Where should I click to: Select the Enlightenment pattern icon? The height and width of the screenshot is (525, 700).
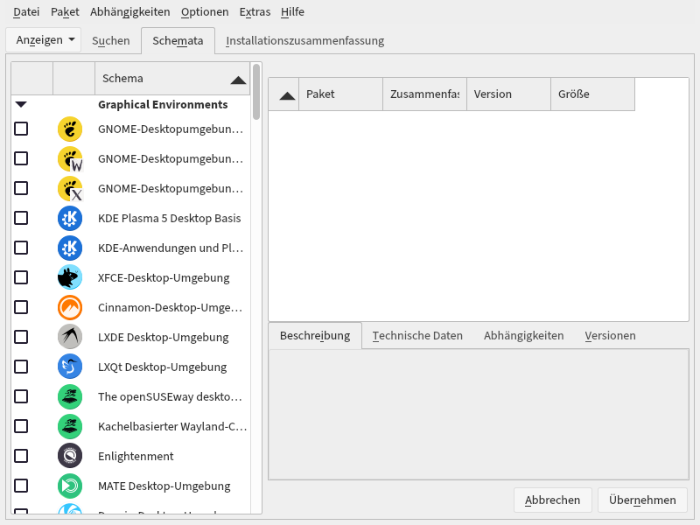point(69,456)
